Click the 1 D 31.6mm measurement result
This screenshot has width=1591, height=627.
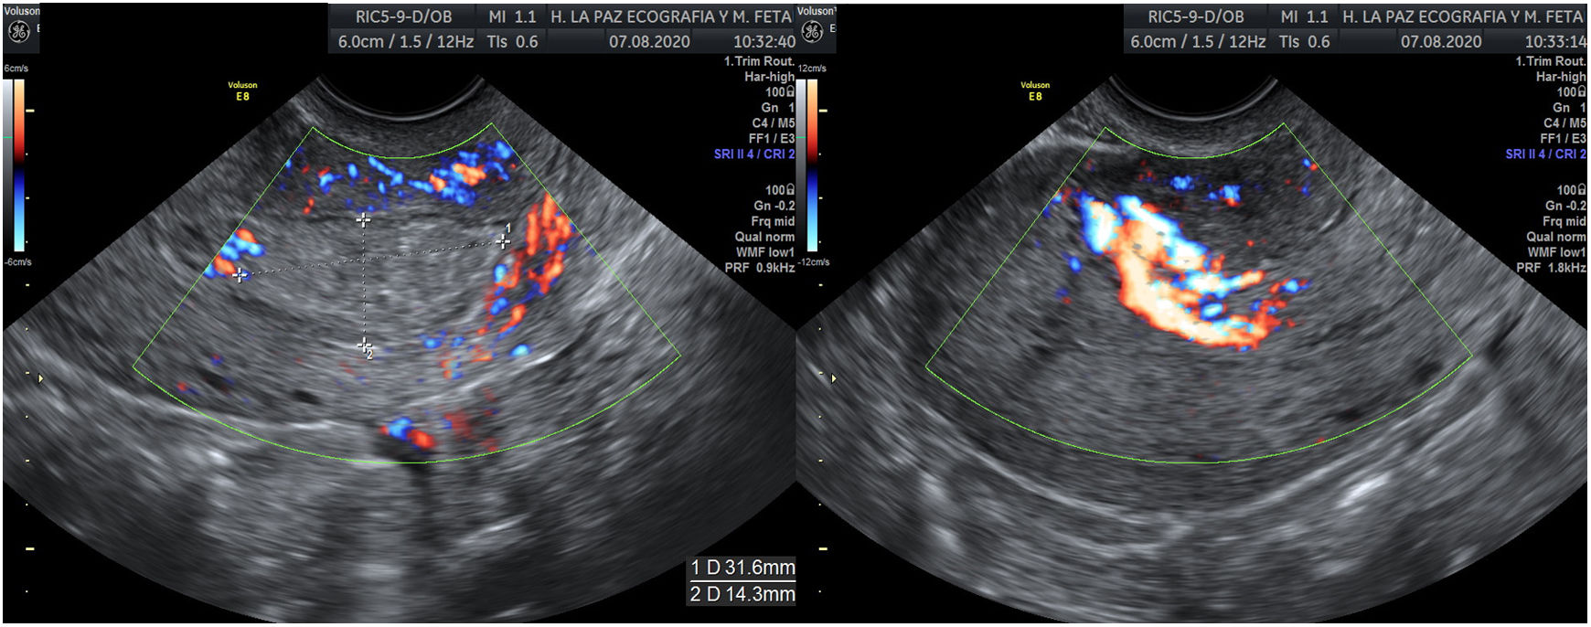tap(742, 568)
